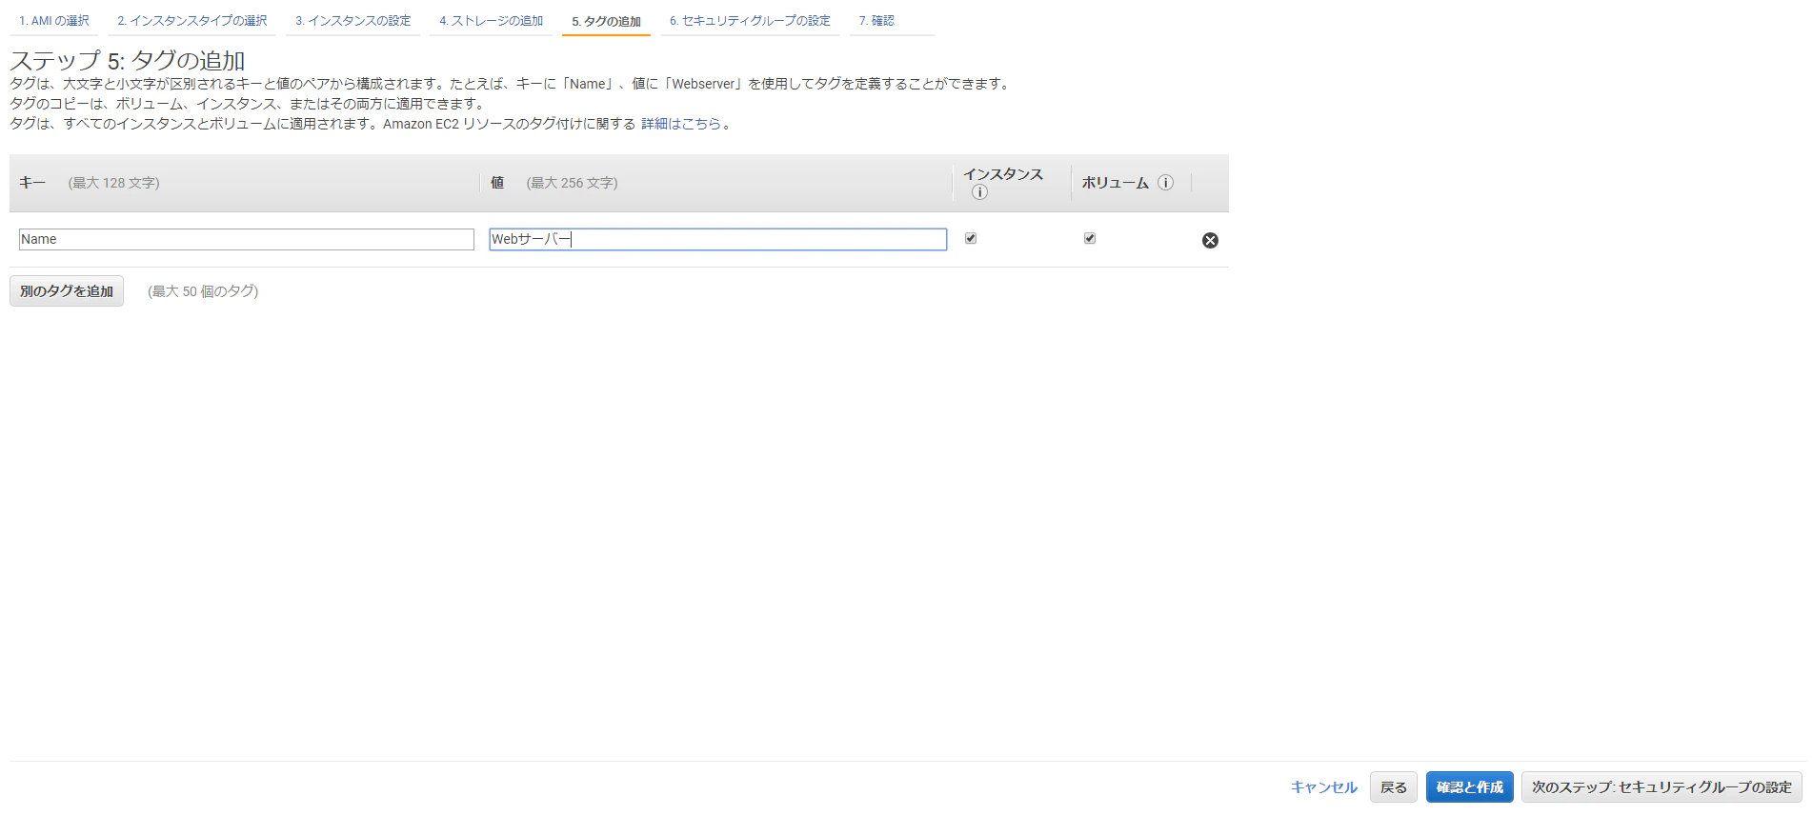Focus the value field containing Webサーバー
This screenshot has height=816, width=1812.
pyautogui.click(x=718, y=239)
